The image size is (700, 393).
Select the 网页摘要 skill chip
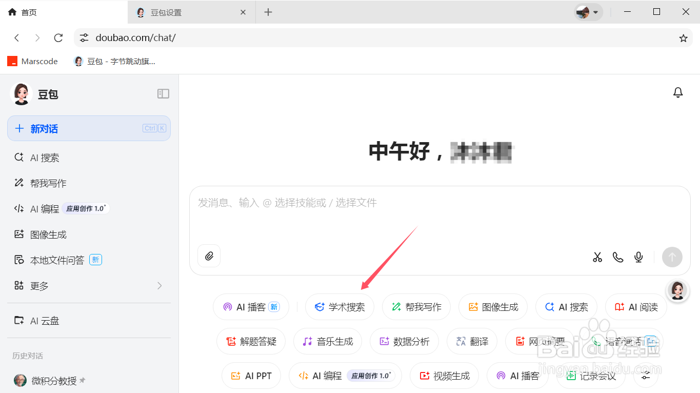tap(539, 341)
